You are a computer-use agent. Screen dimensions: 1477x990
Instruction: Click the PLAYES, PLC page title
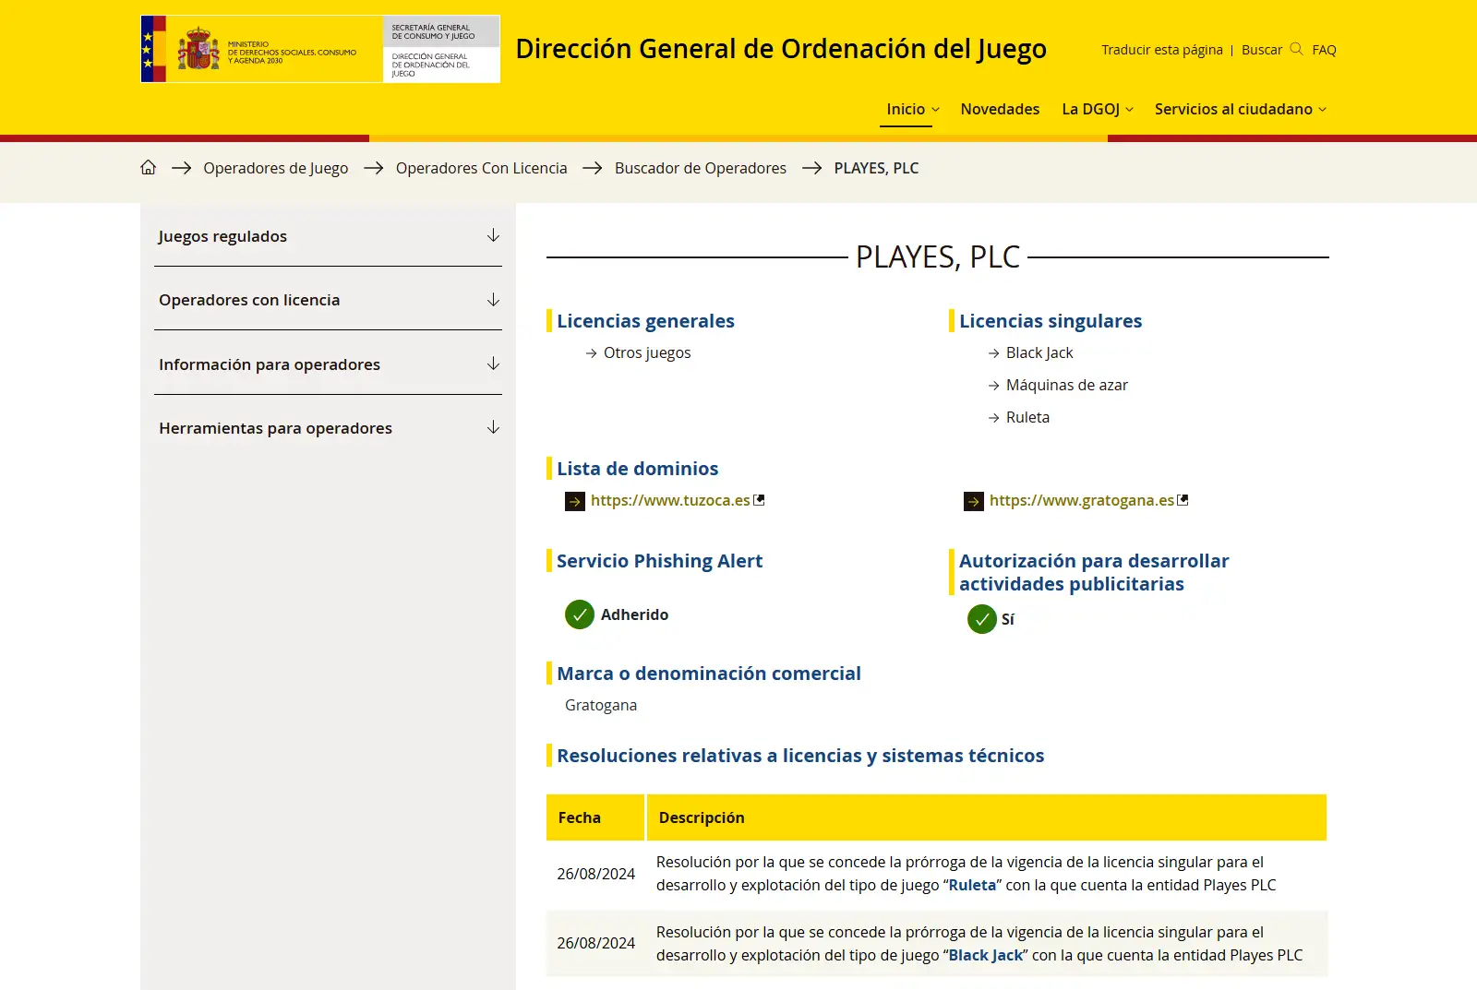click(938, 256)
